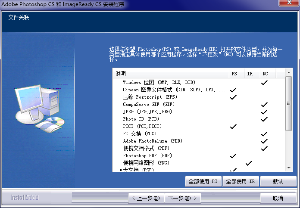This screenshot has height=208, width=300.
Task: Select the PICT (PCT, PICT) row text
Action: coord(142,126)
